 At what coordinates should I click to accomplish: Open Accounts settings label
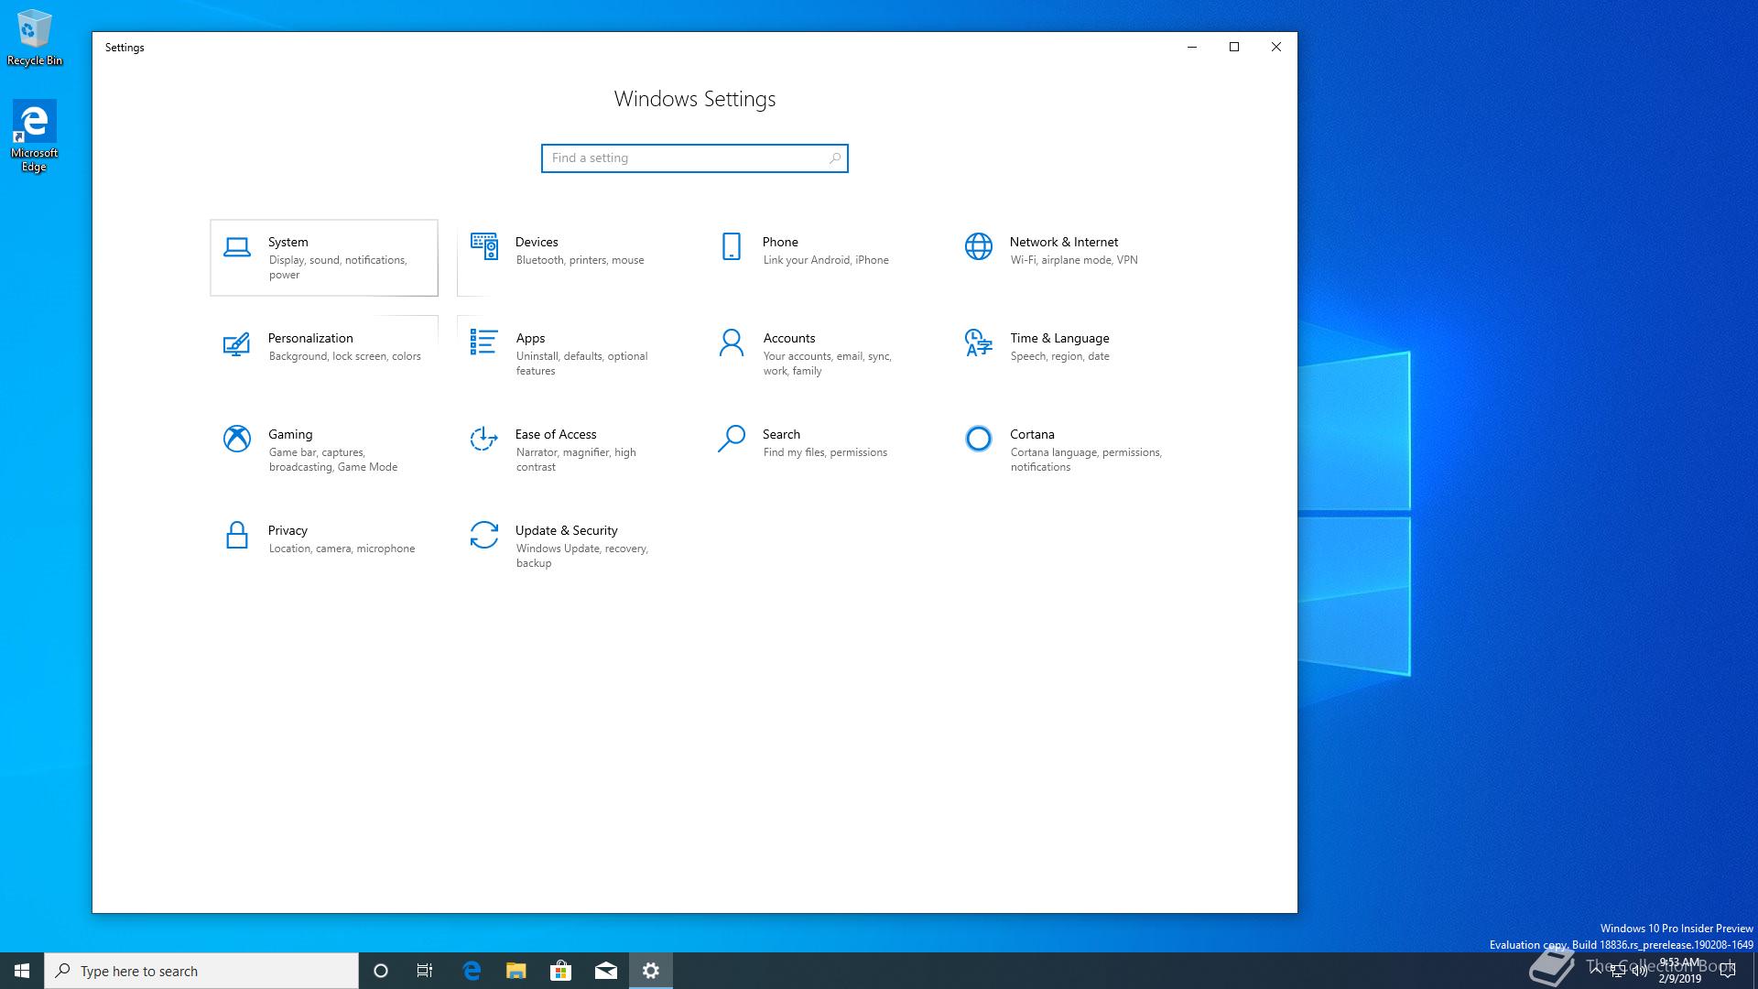point(789,338)
